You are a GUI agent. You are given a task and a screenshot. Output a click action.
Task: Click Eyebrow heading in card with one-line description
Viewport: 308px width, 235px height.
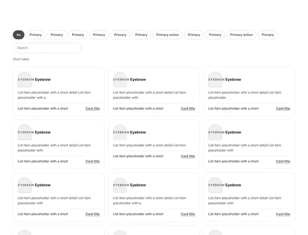(138, 132)
